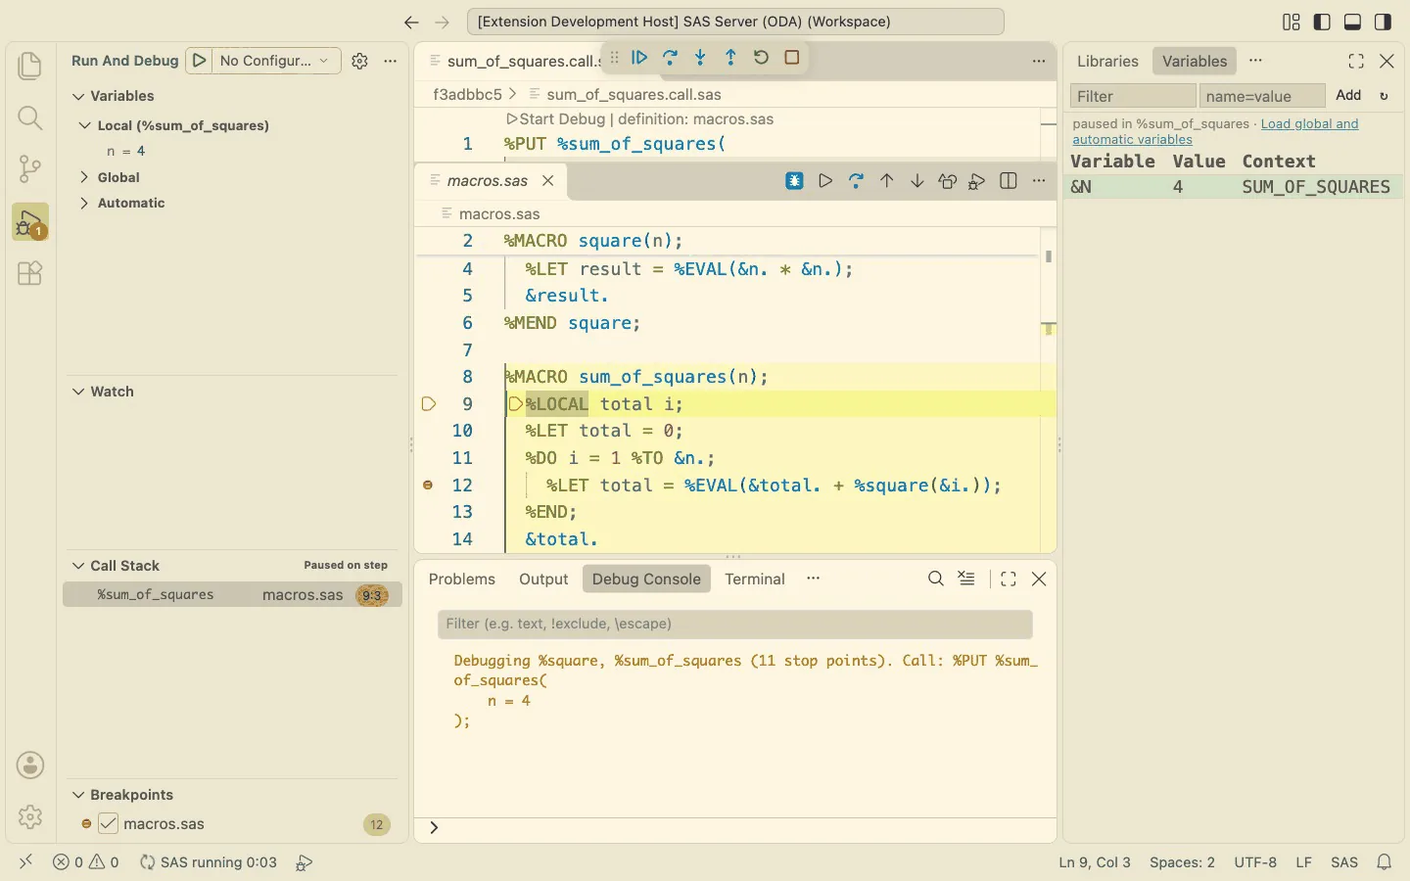
Task: Click the Start Debug code lens
Action: tap(555, 118)
